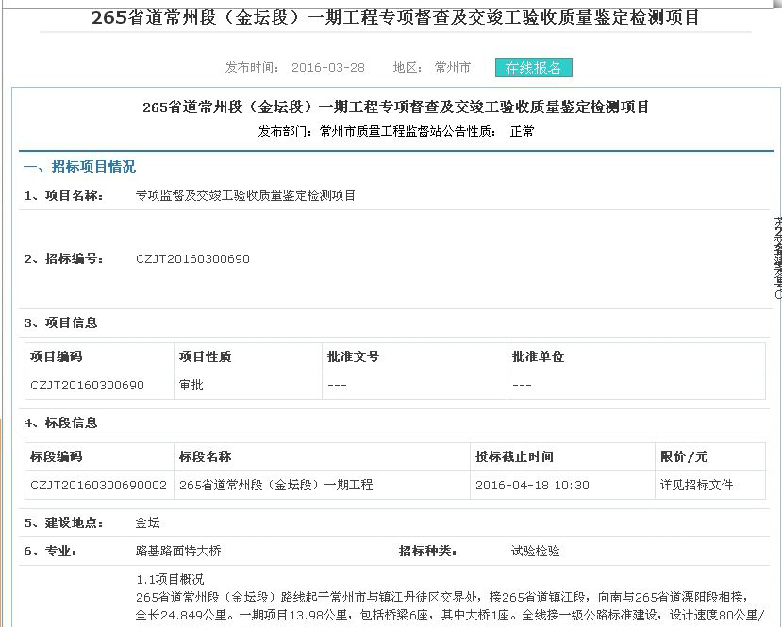
Task: Click the bid deadline 2016-04-18 10:30
Action: pyautogui.click(x=532, y=486)
